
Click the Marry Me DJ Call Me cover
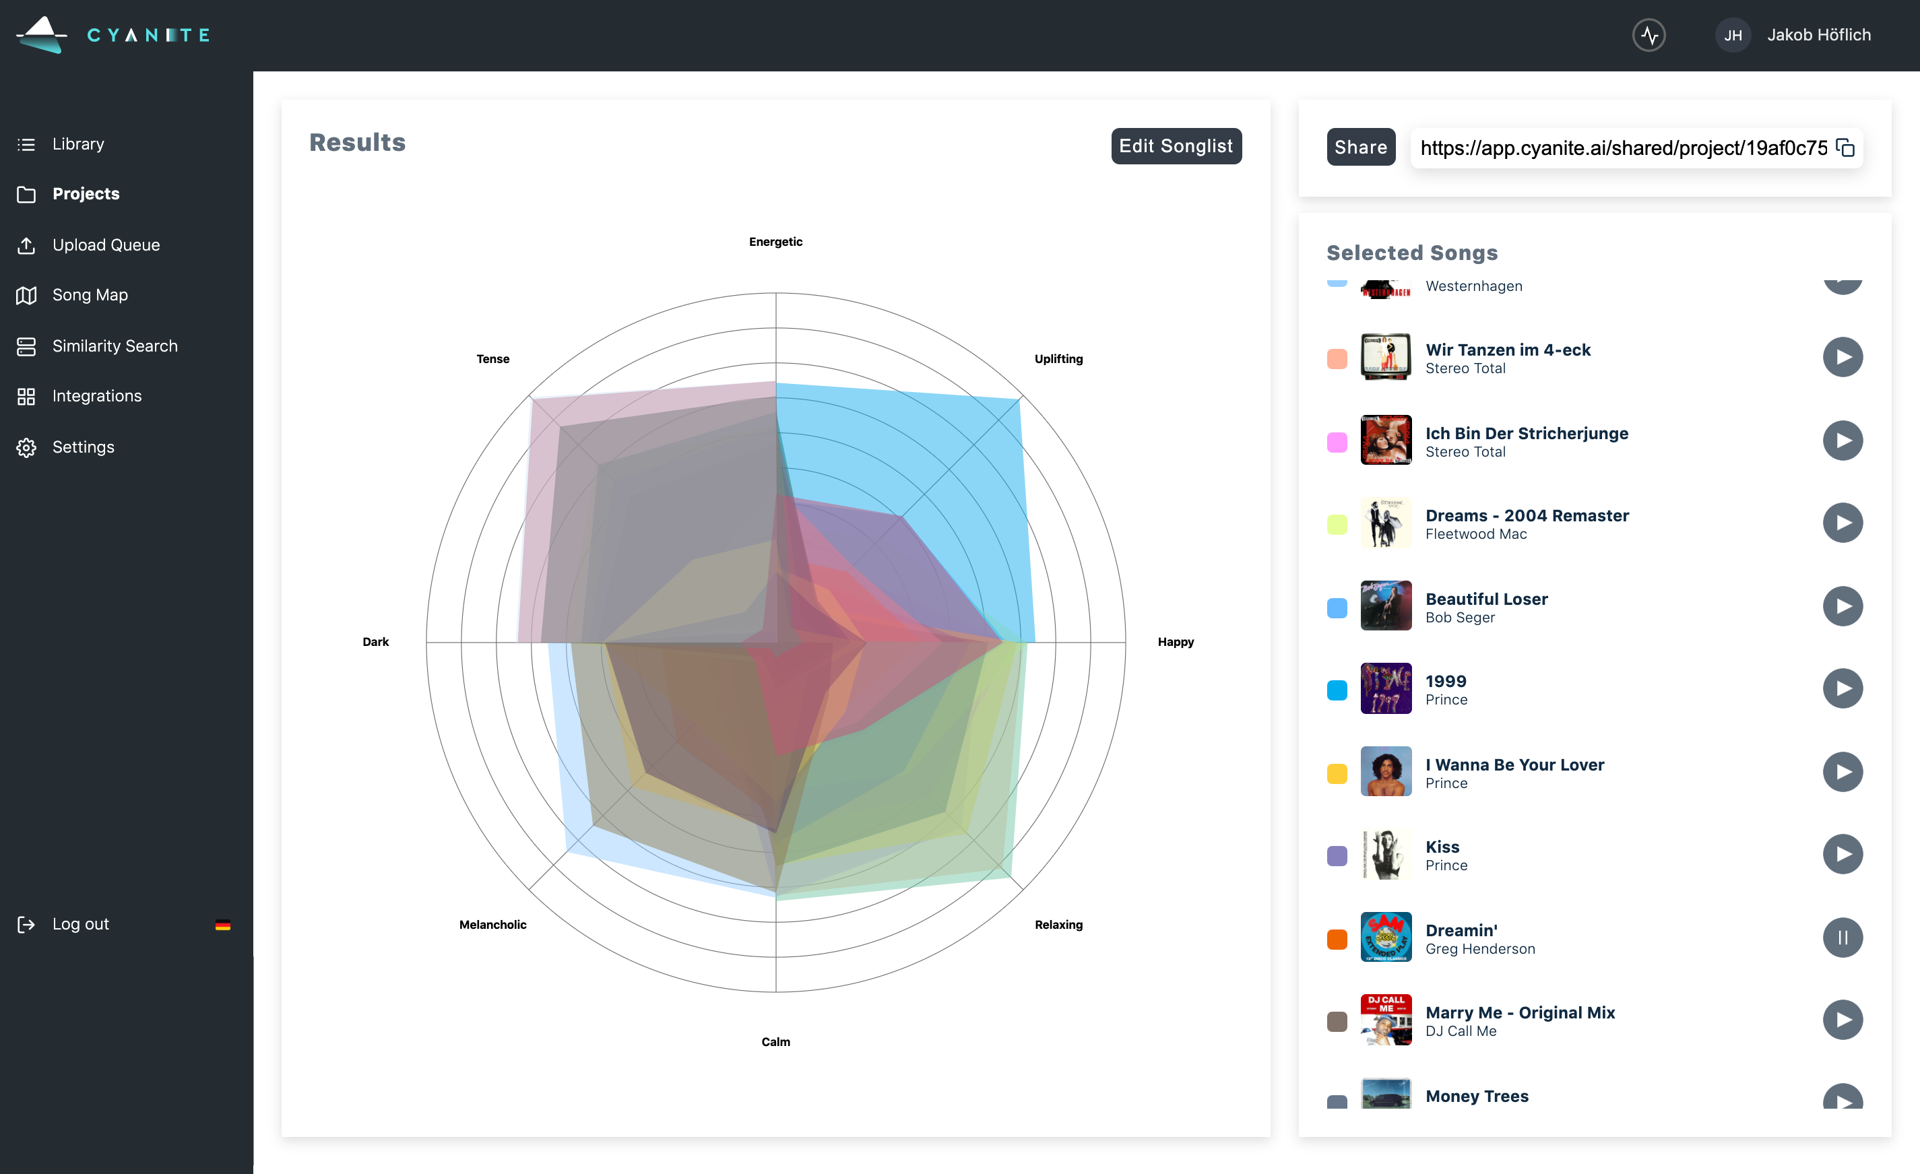tap(1386, 1020)
